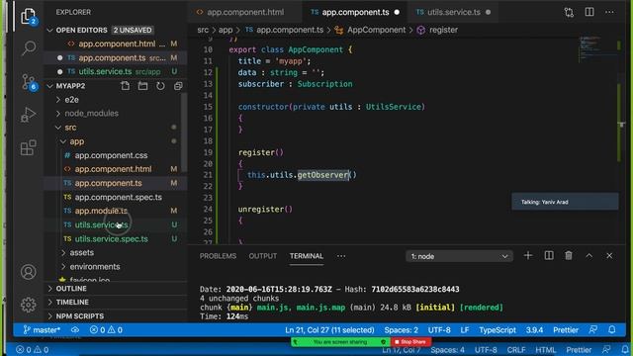Collapse the app folder
Viewport: 633px width, 356px height.
63,141
